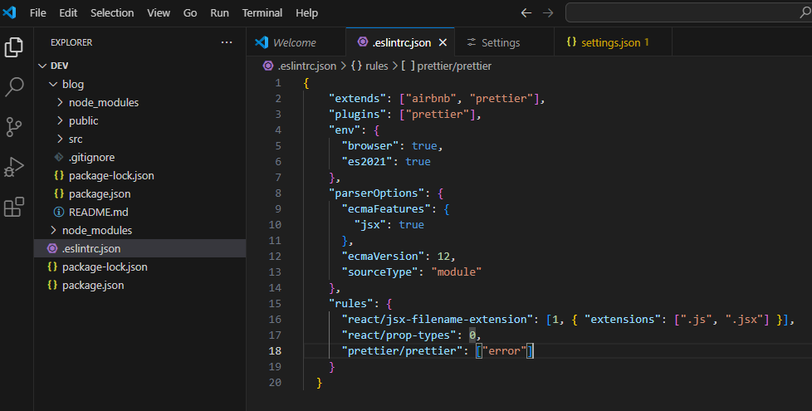Go forward with the right arrow
The height and width of the screenshot is (411, 812).
pyautogui.click(x=548, y=13)
